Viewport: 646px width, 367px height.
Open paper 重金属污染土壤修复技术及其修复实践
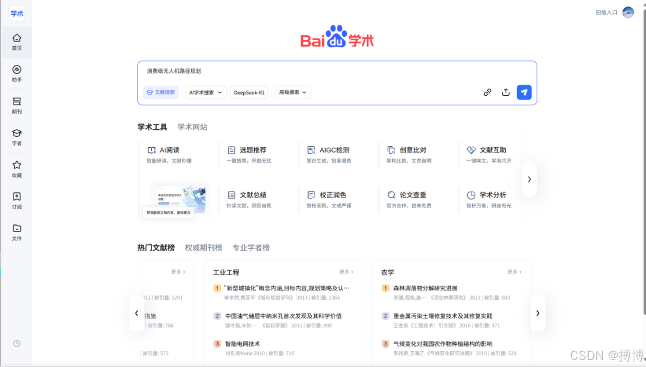[443, 316]
